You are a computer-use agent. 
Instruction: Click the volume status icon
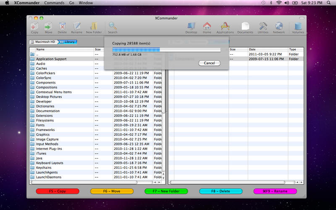pyautogui.click(x=286, y=3)
